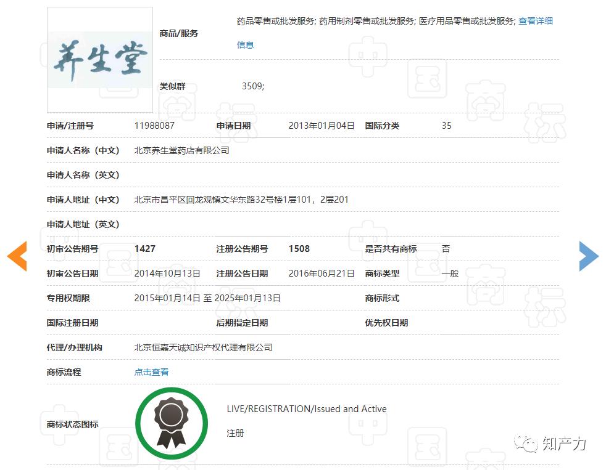The image size is (606, 470).
Task: Navigate to previous record with orange left arrow
Action: [x=18, y=256]
